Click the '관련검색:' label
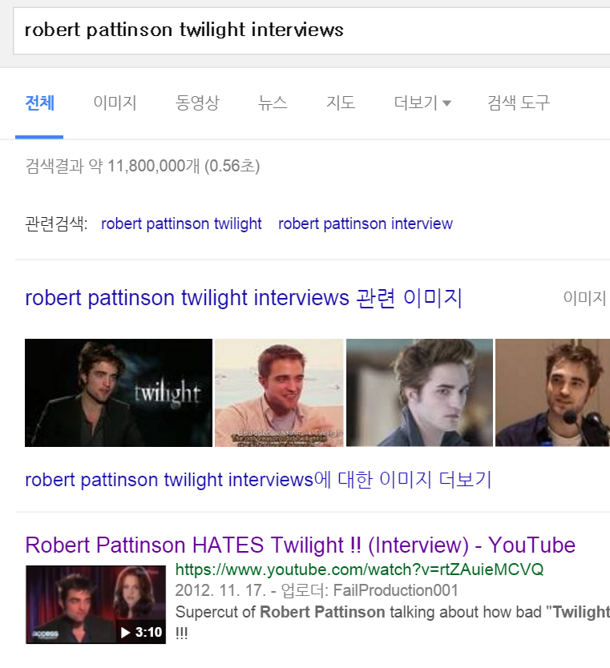 point(56,223)
